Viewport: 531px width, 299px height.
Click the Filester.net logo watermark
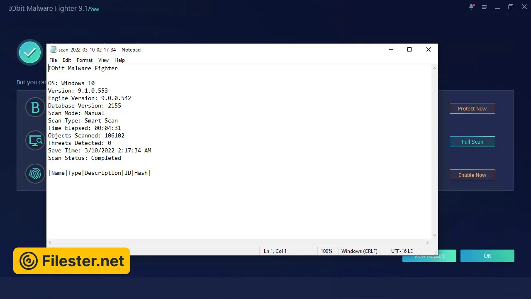click(x=72, y=261)
